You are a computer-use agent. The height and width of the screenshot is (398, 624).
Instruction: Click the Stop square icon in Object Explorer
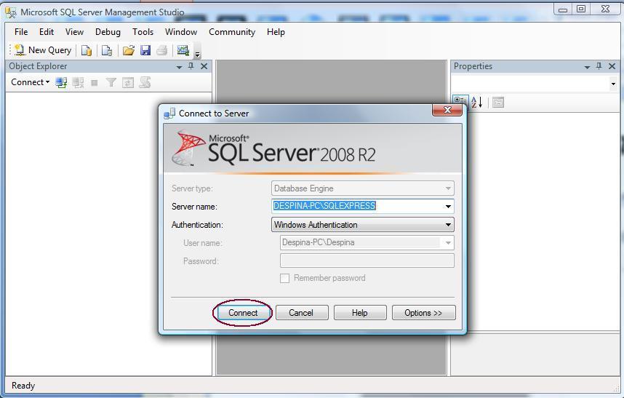95,83
